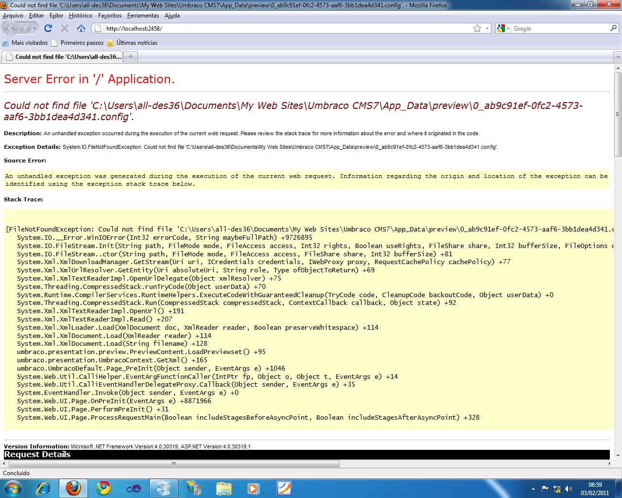Click the horizontal scrollbar left arrow

click(x=4, y=463)
